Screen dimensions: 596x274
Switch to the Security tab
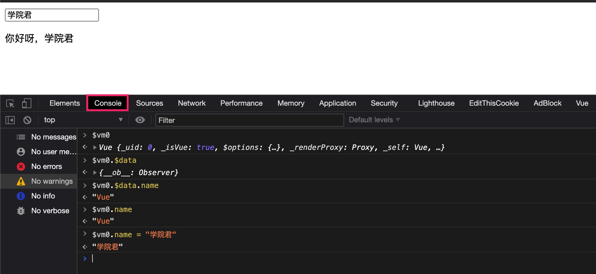click(384, 103)
